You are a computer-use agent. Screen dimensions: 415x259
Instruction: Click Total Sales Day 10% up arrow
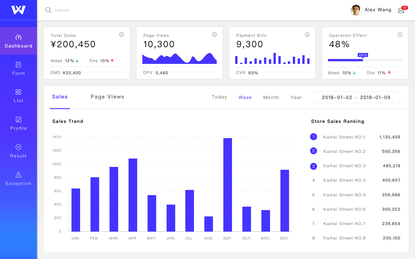[x=112, y=61]
